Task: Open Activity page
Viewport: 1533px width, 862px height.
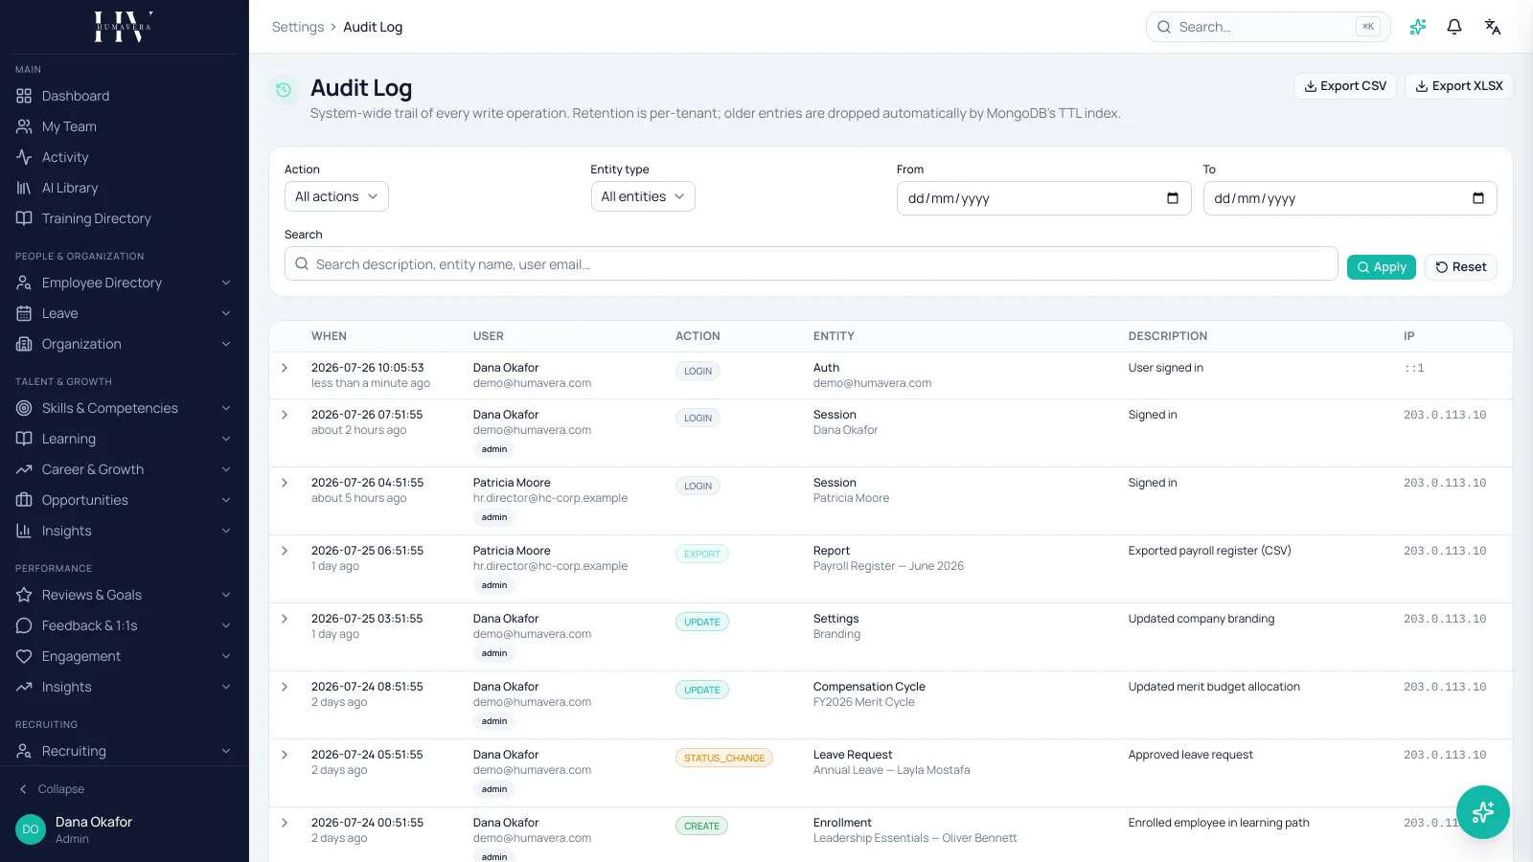Action: point(125,157)
